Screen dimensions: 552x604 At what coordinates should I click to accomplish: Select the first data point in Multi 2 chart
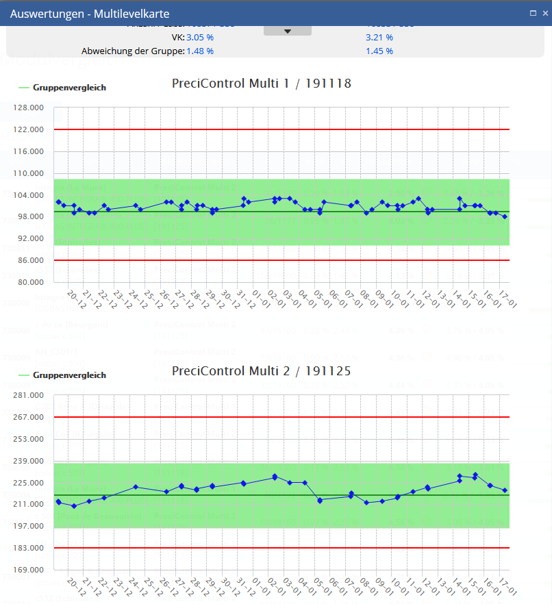58,502
